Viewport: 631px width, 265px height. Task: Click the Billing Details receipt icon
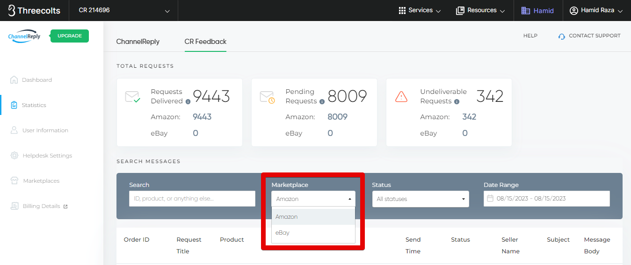pos(15,206)
